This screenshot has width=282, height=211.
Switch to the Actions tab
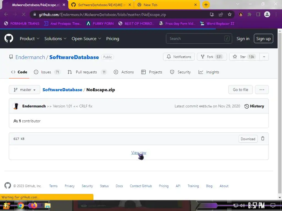[x=124, y=72]
